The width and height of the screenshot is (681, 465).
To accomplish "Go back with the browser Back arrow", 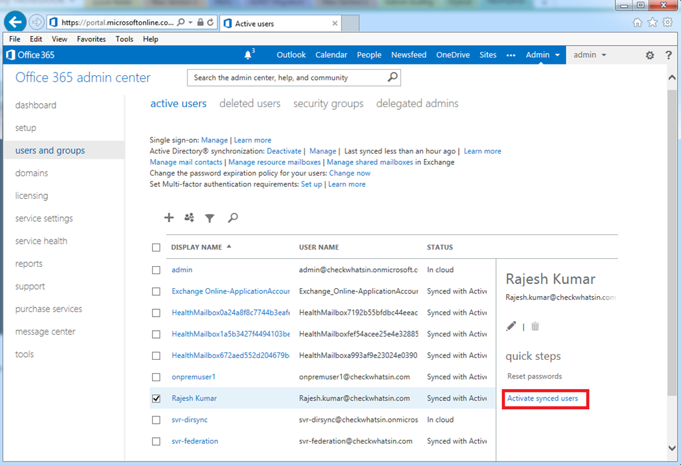I will pos(15,22).
